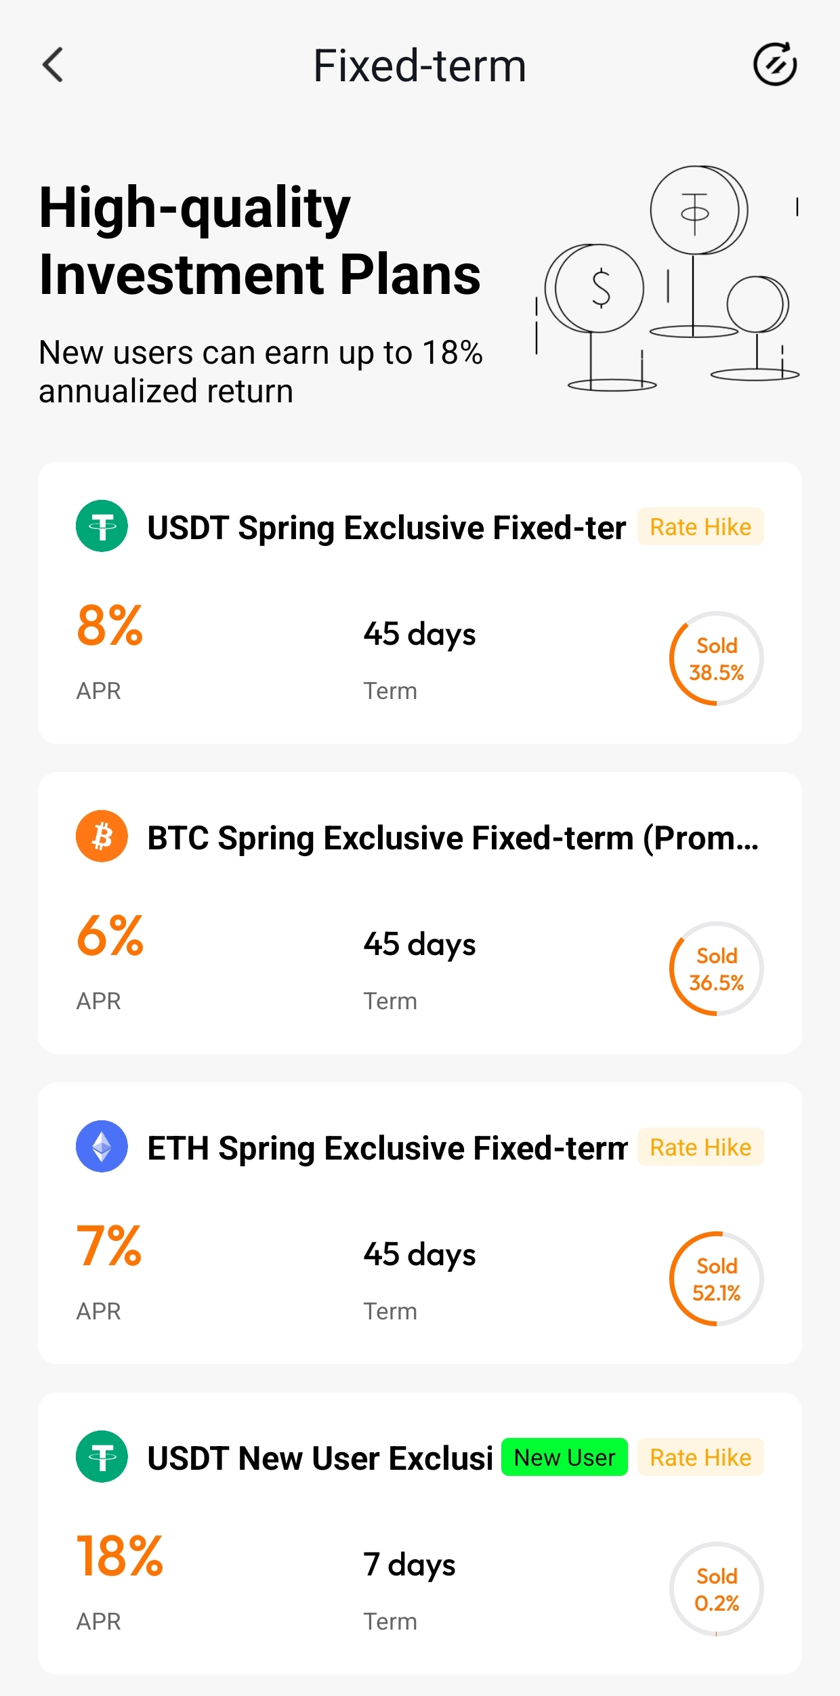Tap the USDT Spring Exclusive Tether coin icon
This screenshot has height=1696, width=840.
(102, 526)
